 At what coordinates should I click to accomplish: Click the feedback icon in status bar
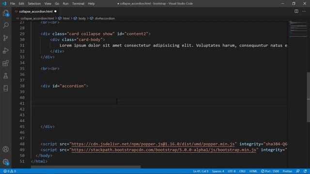point(298,171)
